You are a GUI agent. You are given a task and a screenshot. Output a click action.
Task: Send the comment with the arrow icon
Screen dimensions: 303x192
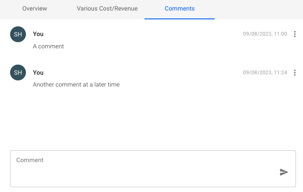click(284, 172)
